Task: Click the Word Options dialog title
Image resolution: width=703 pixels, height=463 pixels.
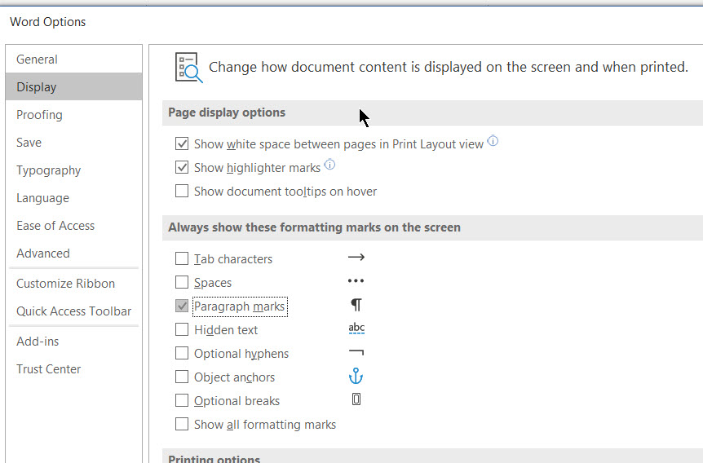Action: [x=47, y=22]
